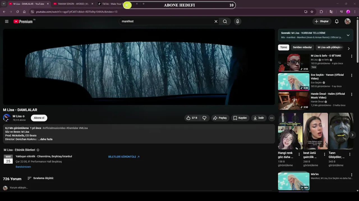The image size is (359, 201).
Task: Open the translate page icon
Action: (x=331, y=12)
